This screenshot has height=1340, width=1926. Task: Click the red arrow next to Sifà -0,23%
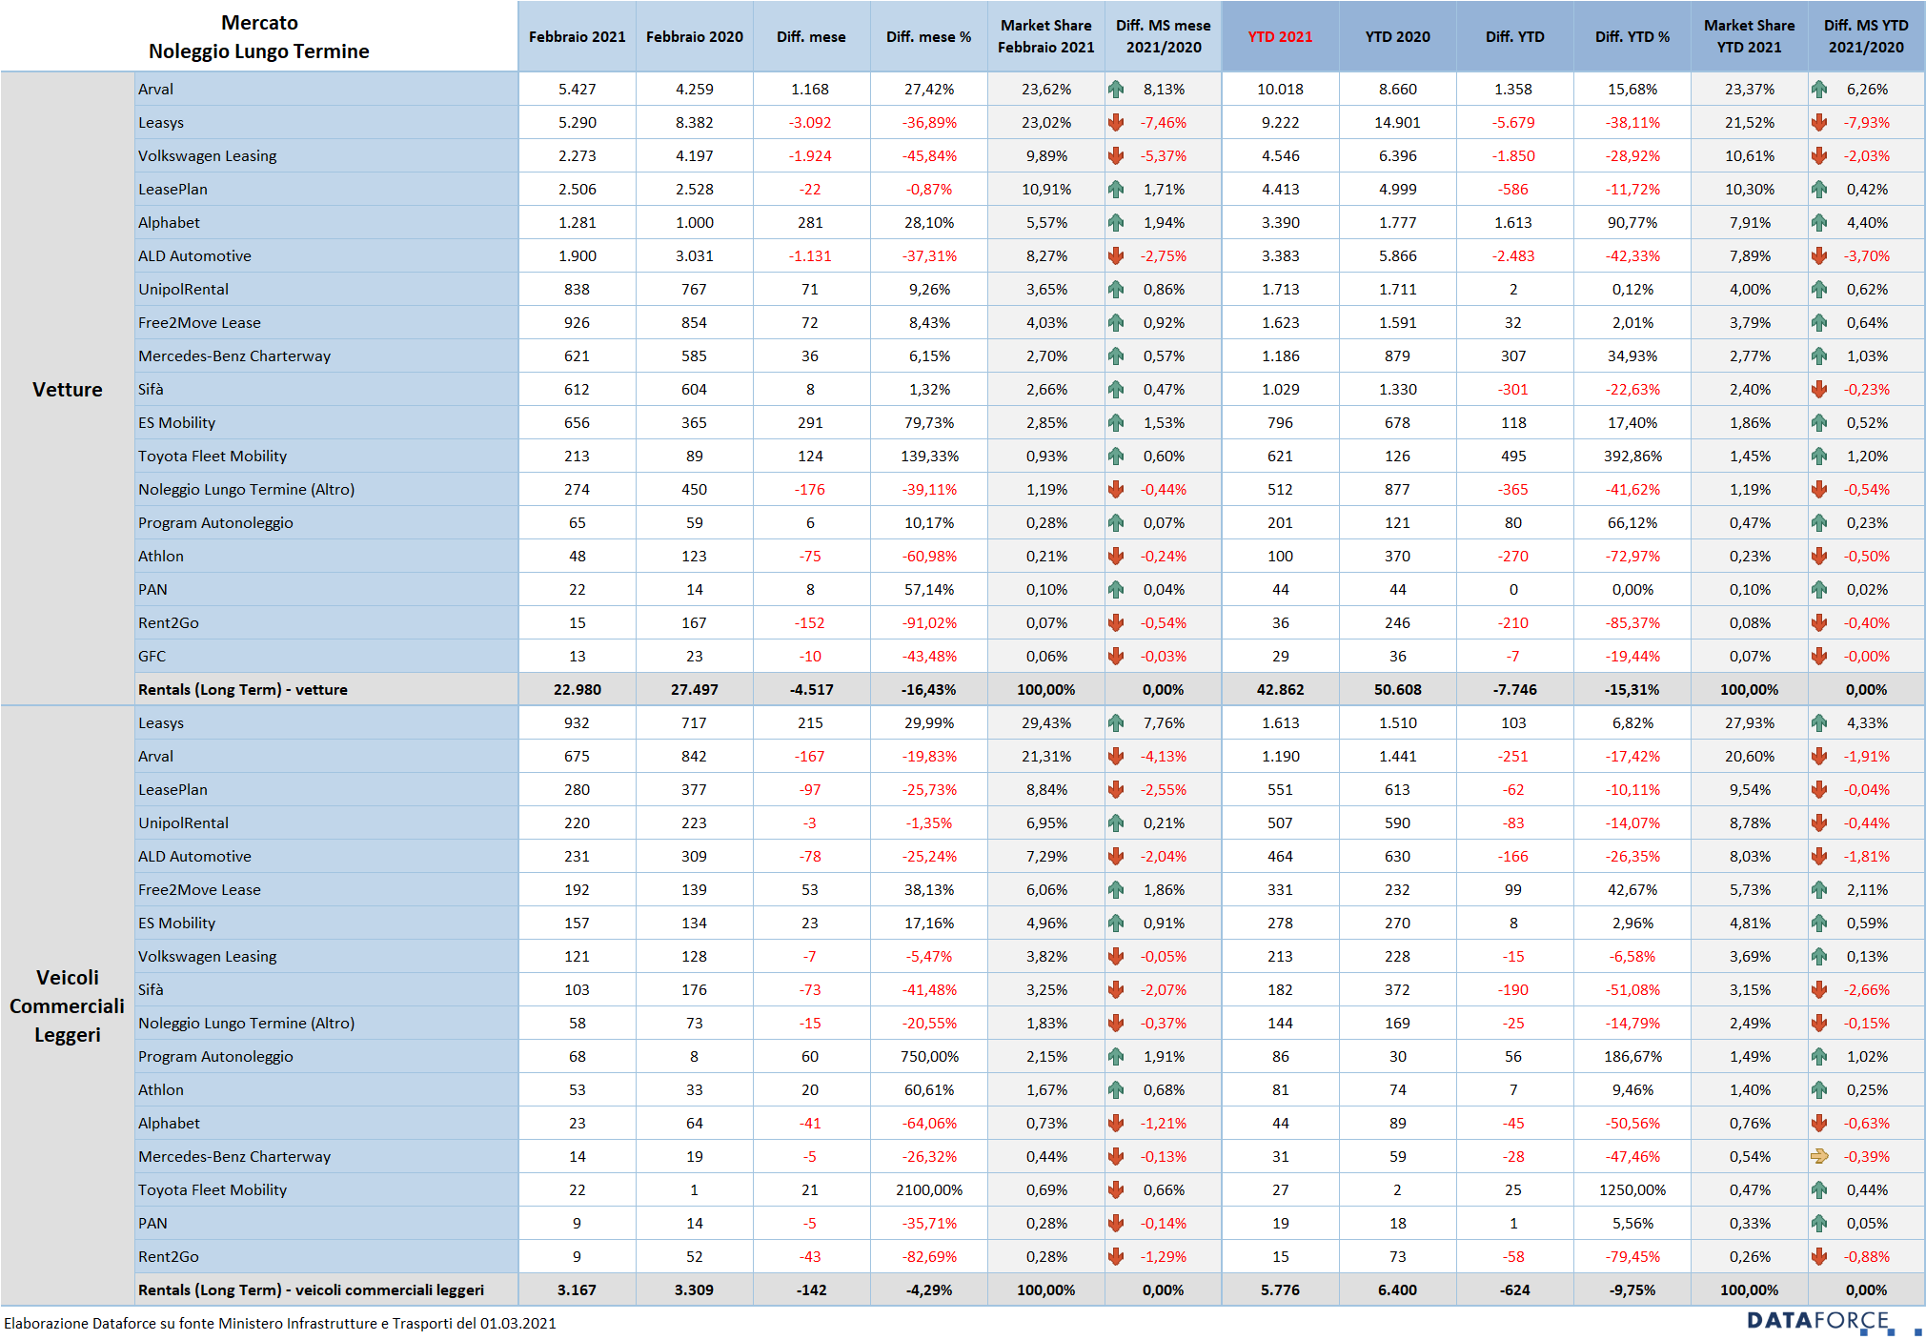(x=1819, y=389)
